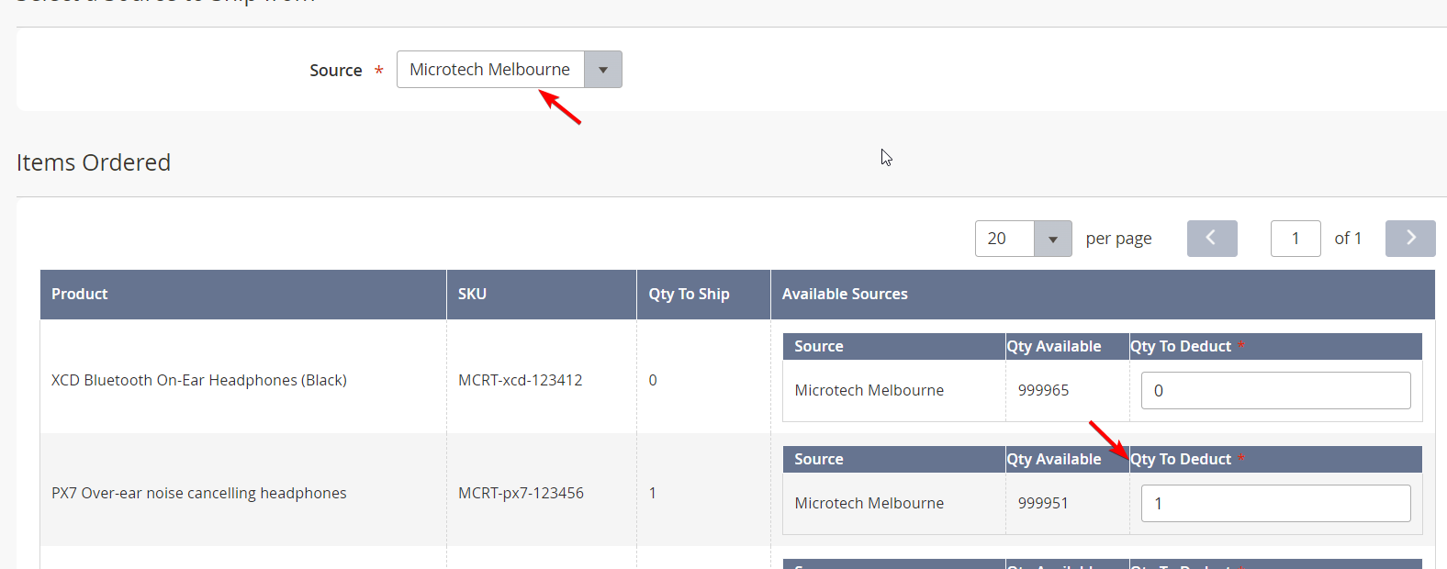The image size is (1447, 569).
Task: Click the Product column header
Action: click(x=243, y=295)
